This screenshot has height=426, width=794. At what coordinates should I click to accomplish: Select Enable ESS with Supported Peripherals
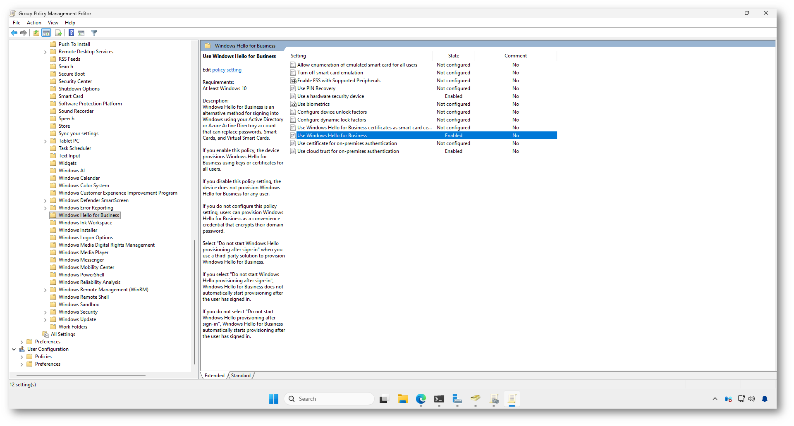(339, 81)
